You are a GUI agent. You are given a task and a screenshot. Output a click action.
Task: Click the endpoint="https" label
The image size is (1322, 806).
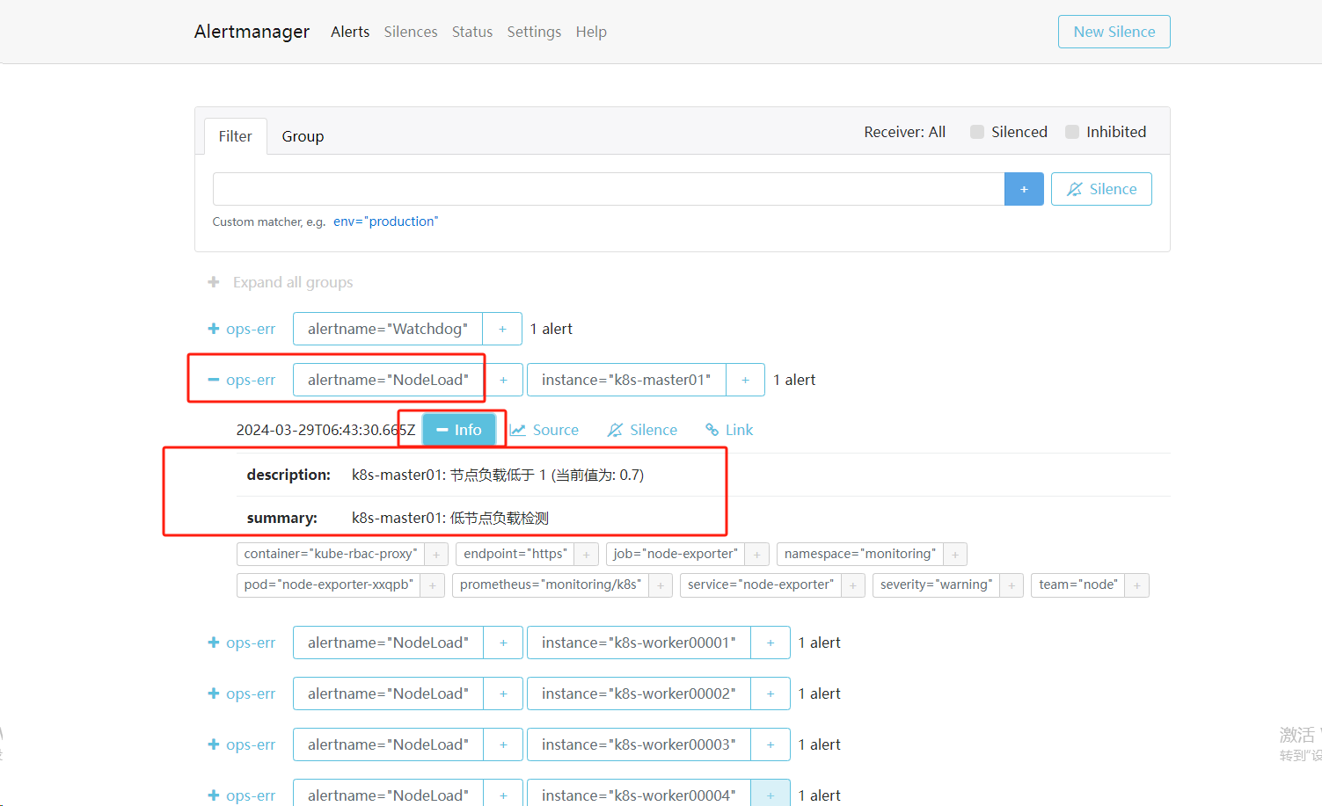[x=515, y=554]
